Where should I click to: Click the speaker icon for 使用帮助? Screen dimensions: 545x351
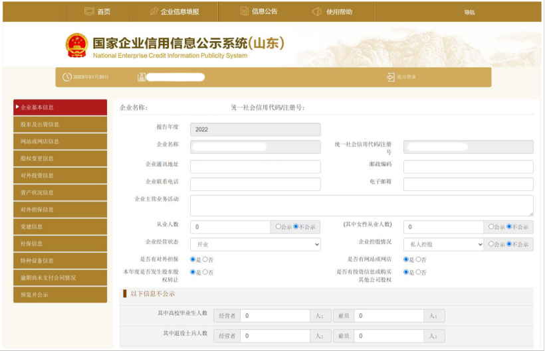click(317, 11)
